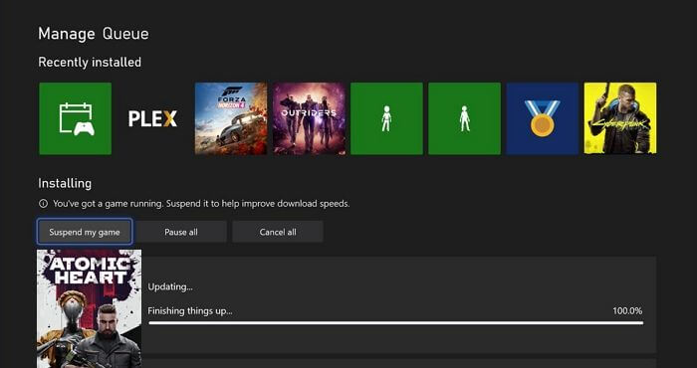
Task: Click the 'Recently installed' heading
Action: pos(90,62)
